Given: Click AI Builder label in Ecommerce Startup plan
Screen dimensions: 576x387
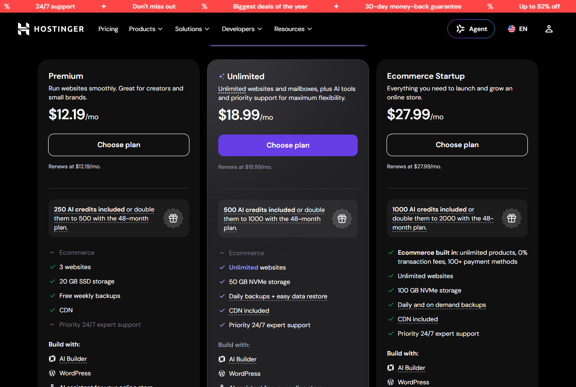Looking at the screenshot, I should point(411,368).
